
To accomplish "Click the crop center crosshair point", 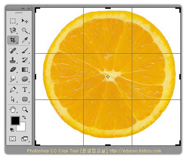I will coord(108,77).
